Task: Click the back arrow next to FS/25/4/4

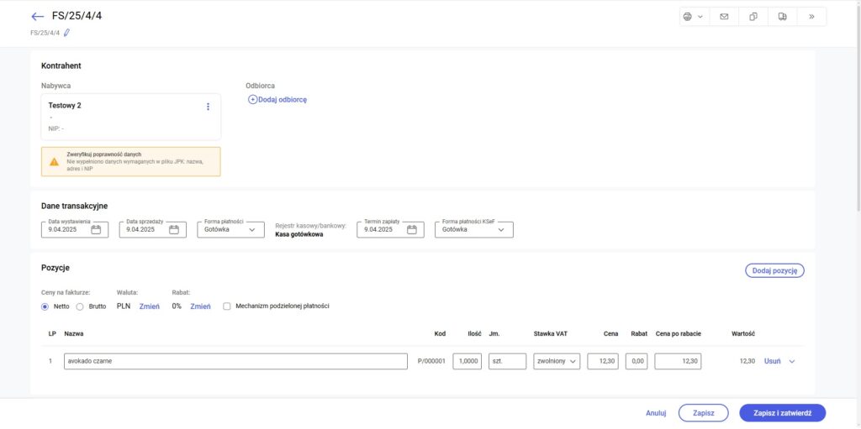Action: [x=37, y=17]
